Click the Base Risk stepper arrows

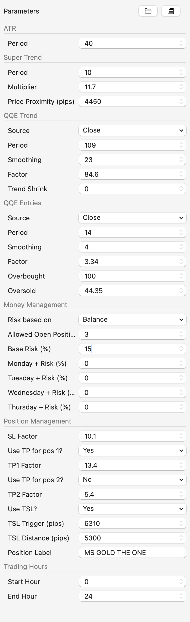(181, 349)
